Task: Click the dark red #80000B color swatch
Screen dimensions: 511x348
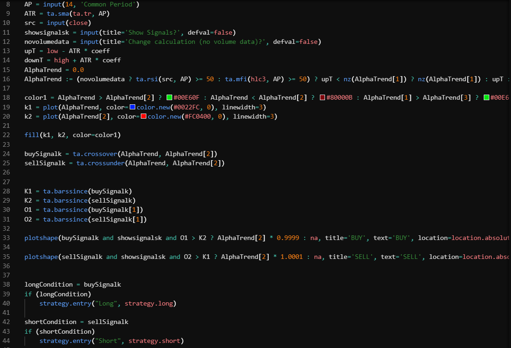Action: (322, 97)
